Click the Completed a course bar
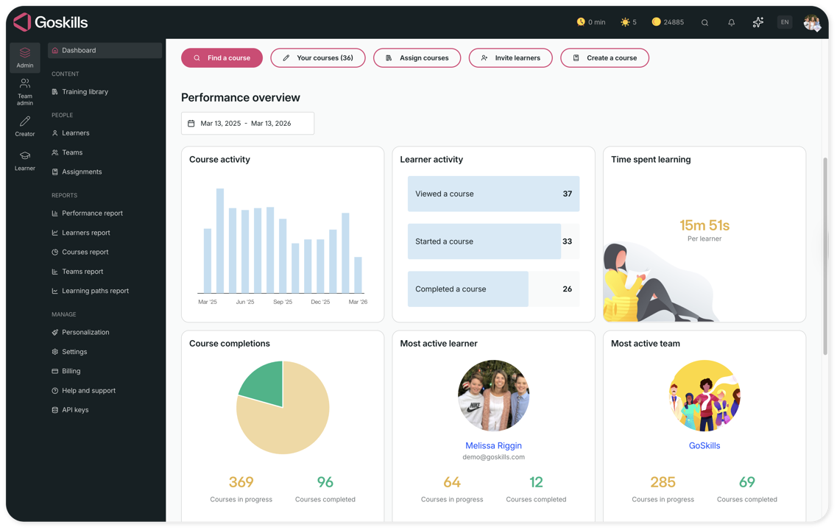 [x=468, y=289]
